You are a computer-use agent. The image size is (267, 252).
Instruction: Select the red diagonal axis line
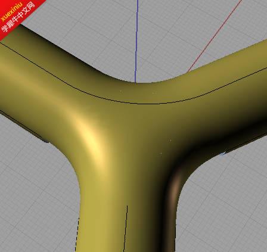[215, 36]
